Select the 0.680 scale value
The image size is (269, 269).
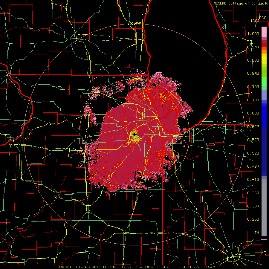(x=253, y=113)
